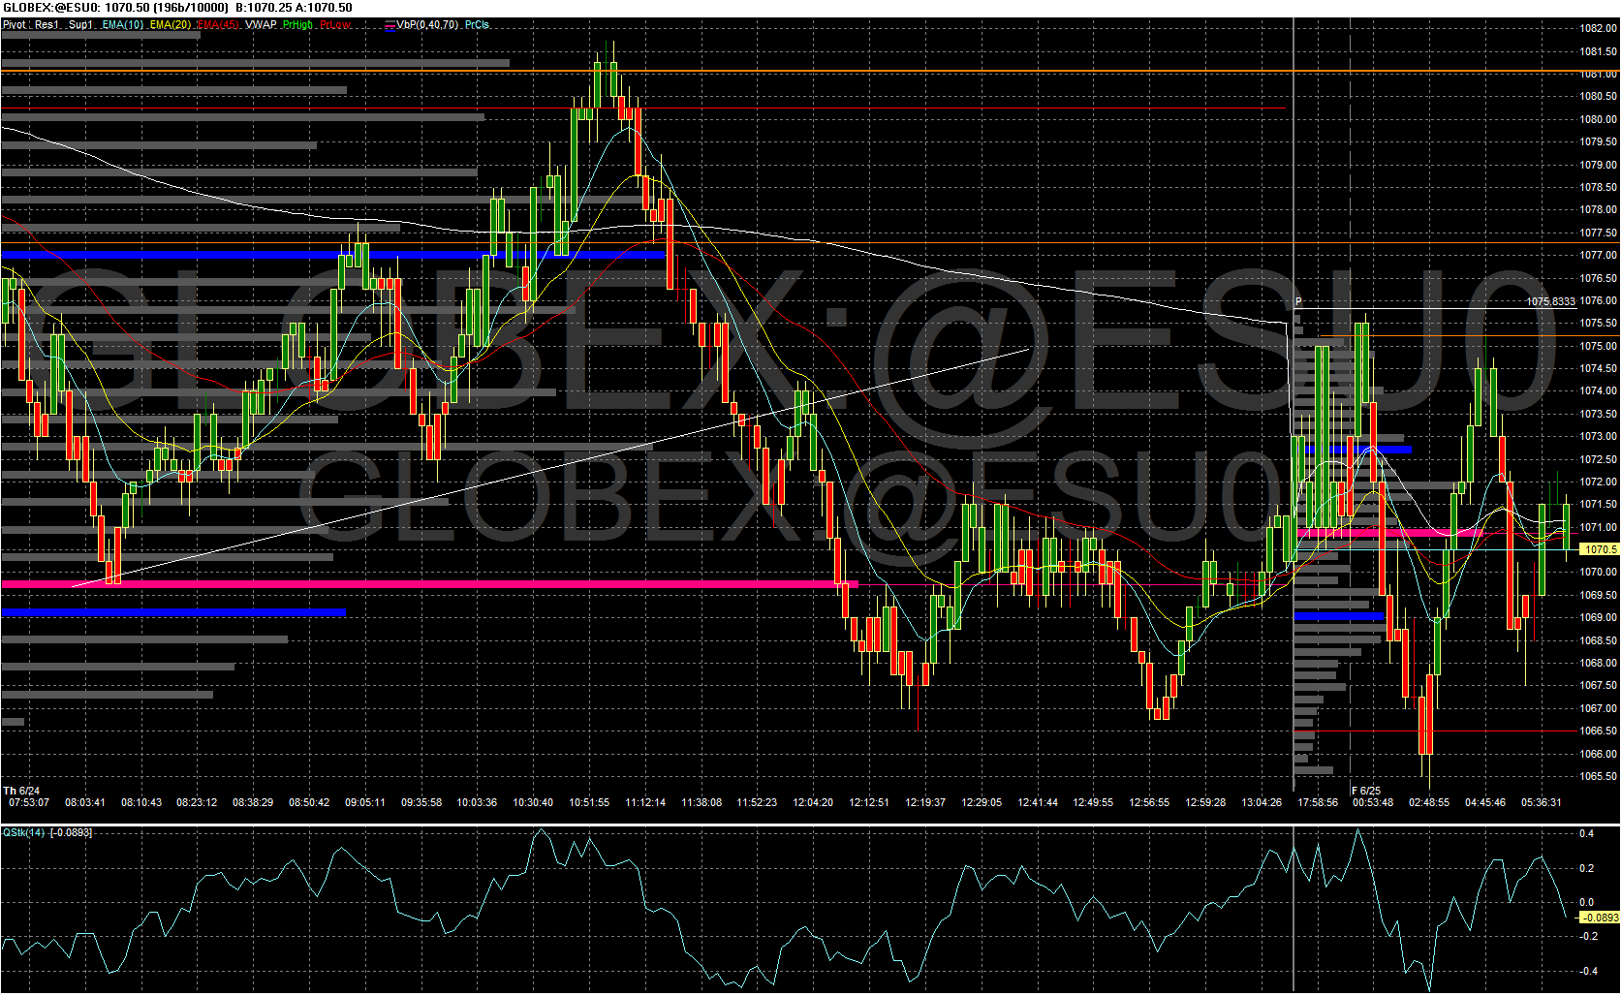Click the 08:23:12 time axis label

click(197, 802)
